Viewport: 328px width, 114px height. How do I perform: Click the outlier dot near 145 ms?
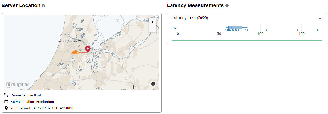pos(298,30)
